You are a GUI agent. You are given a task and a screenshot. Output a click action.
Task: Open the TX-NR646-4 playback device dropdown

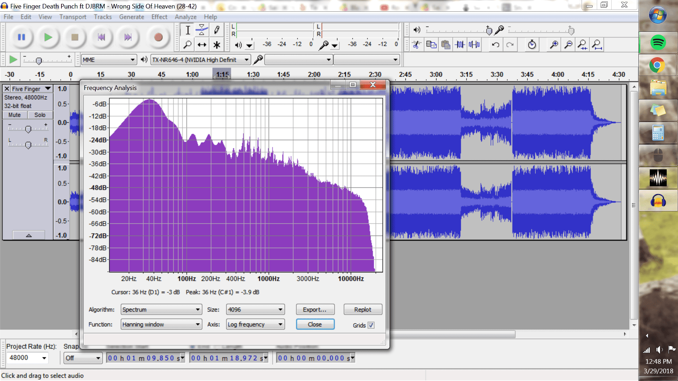click(x=201, y=60)
